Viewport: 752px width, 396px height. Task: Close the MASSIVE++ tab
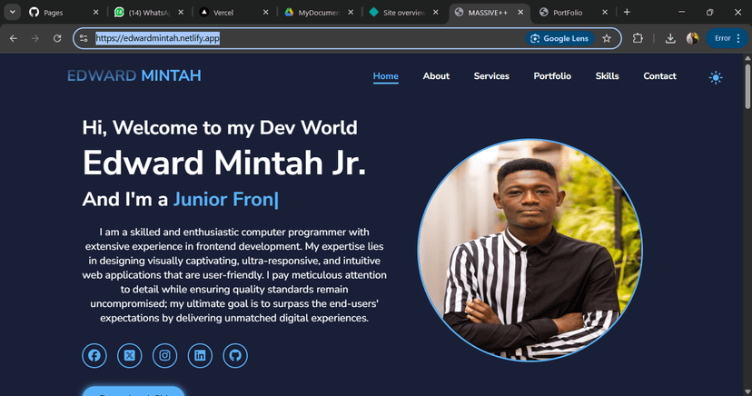(x=520, y=13)
